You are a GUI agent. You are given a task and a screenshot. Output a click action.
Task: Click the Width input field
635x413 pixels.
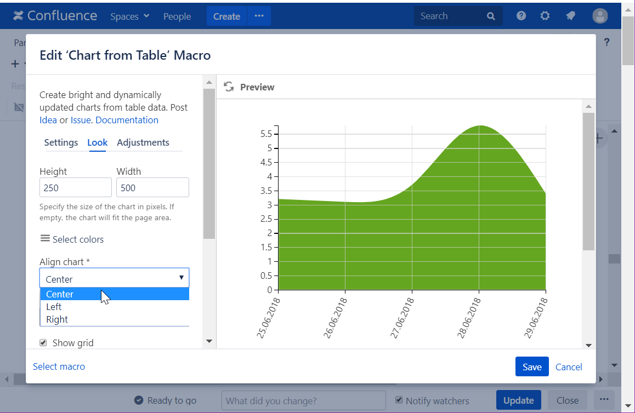[152, 187]
